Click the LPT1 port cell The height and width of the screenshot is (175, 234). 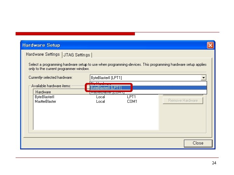(131, 97)
